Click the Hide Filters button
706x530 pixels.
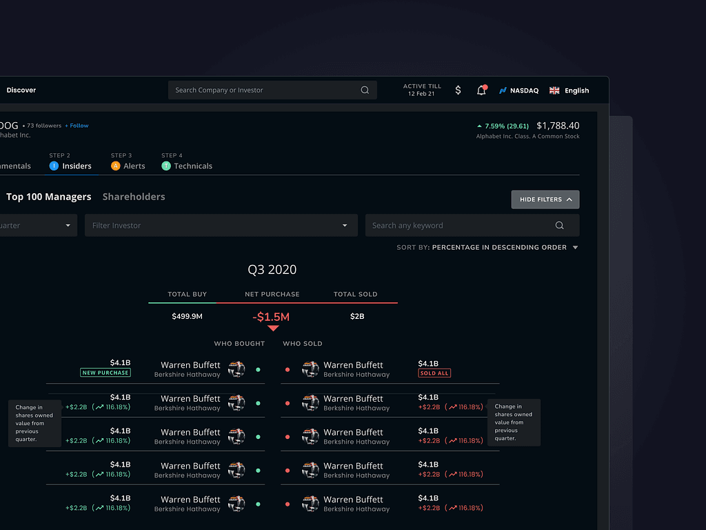click(545, 199)
